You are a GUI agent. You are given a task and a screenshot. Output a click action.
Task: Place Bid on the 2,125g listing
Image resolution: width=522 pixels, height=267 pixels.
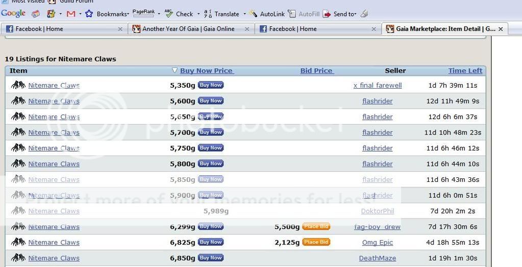pyautogui.click(x=316, y=242)
